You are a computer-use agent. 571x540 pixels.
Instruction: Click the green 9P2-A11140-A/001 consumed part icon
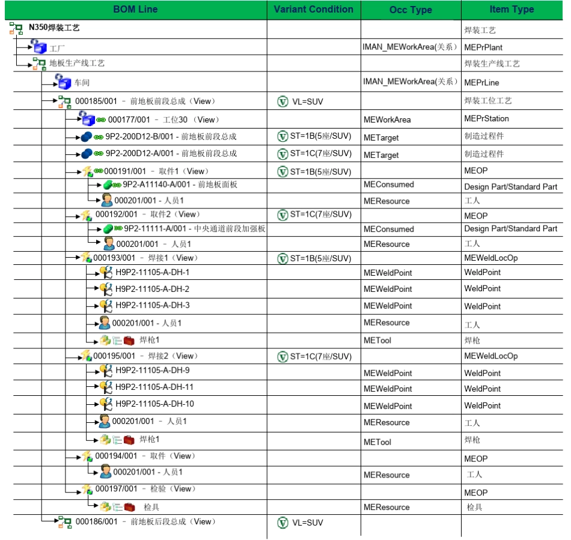coord(108,185)
